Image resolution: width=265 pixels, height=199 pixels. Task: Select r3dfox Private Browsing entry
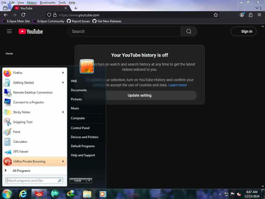(x=35, y=161)
